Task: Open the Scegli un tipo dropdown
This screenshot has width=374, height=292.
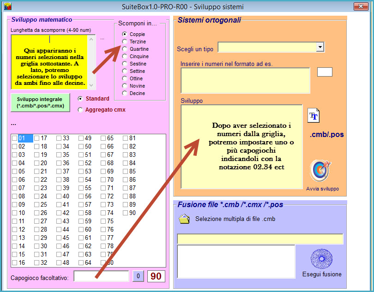Action: click(x=320, y=47)
